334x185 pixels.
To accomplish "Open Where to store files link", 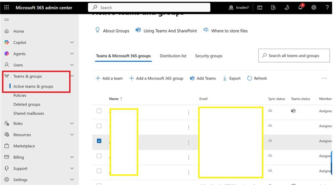I will pos(229,31).
